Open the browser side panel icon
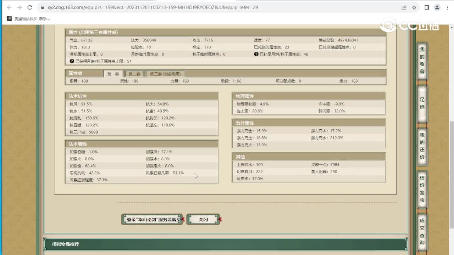 point(427,7)
